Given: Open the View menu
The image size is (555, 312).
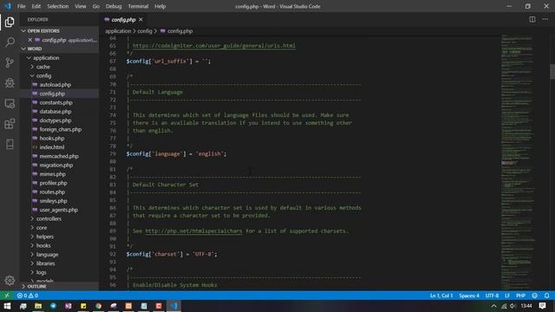Looking at the screenshot, I should (x=81, y=6).
